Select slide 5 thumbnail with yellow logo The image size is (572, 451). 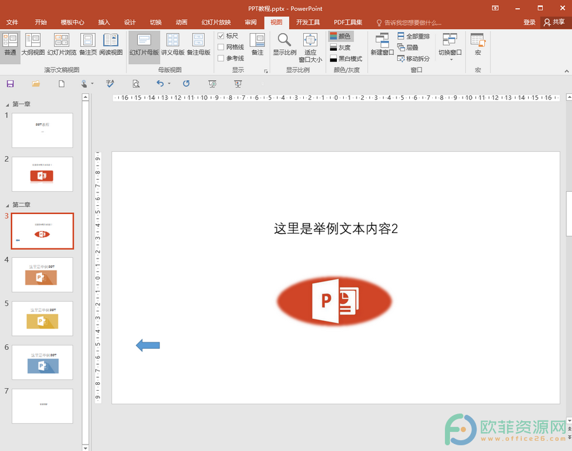coord(43,318)
